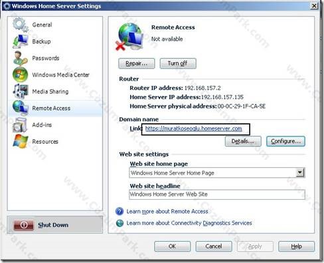This screenshot has width=324, height=263.
Task: Open Learn more about Connectivity Diagnostics Services
Action: click(x=189, y=223)
